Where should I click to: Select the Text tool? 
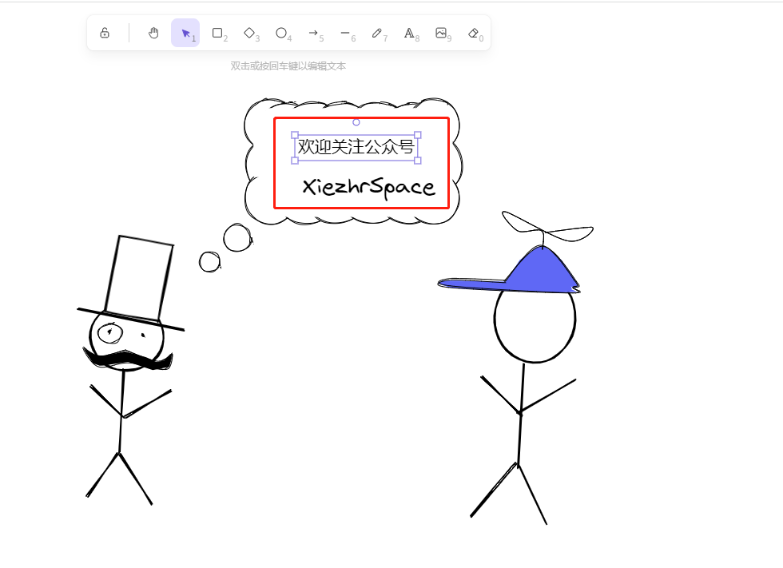tap(409, 33)
